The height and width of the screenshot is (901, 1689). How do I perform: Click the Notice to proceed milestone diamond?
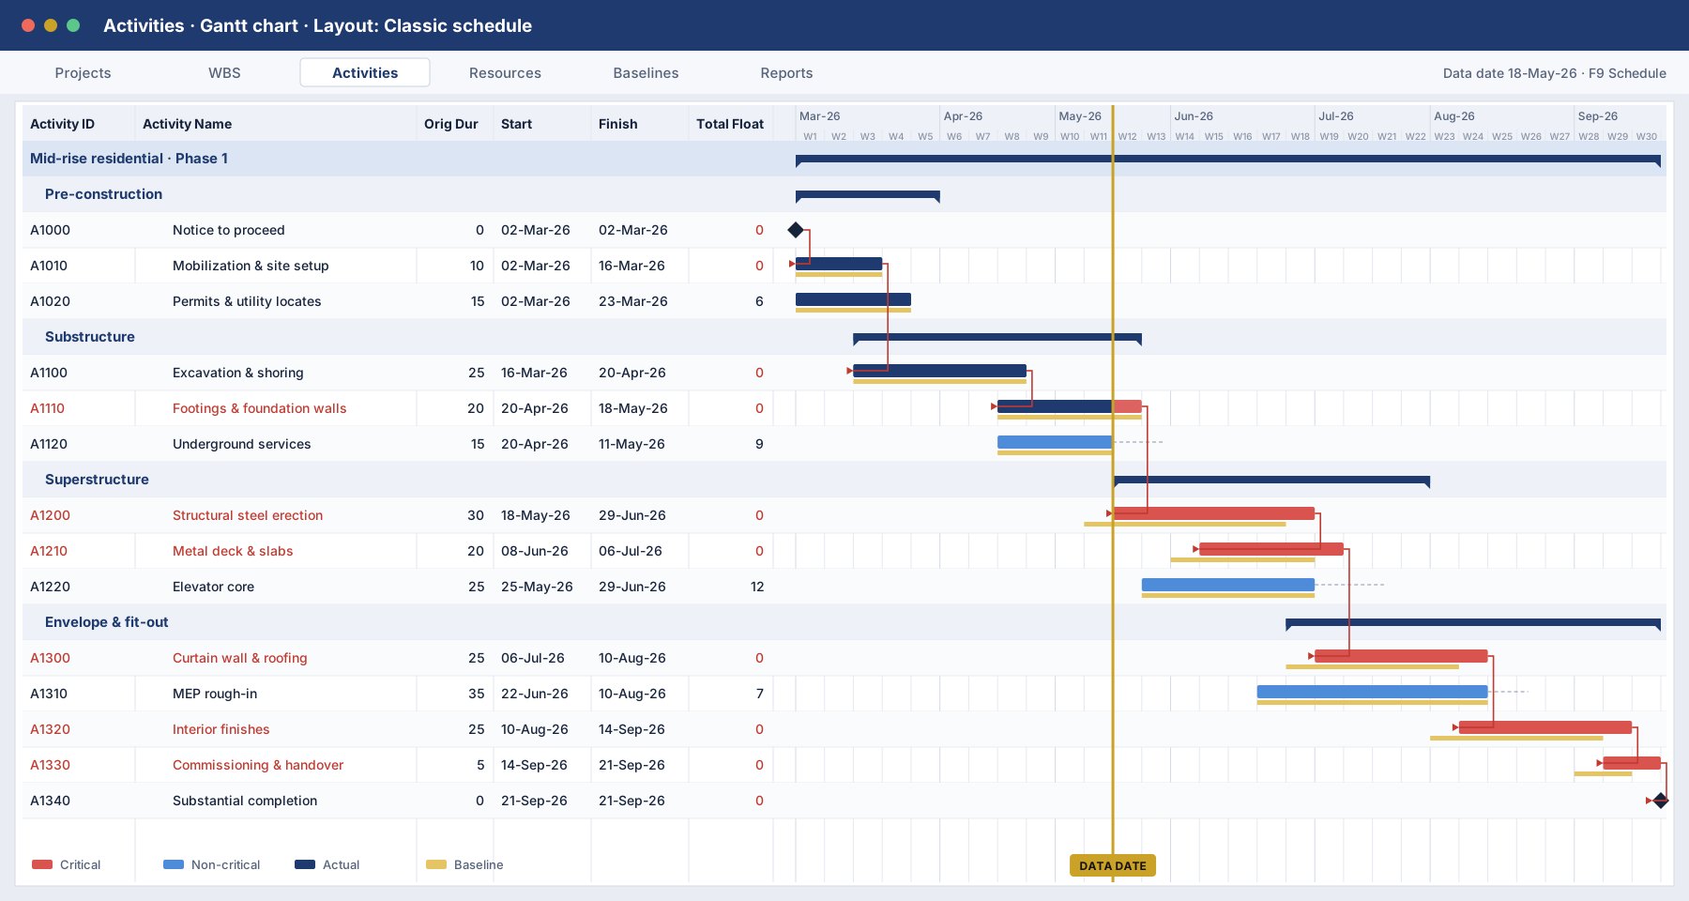point(796,230)
